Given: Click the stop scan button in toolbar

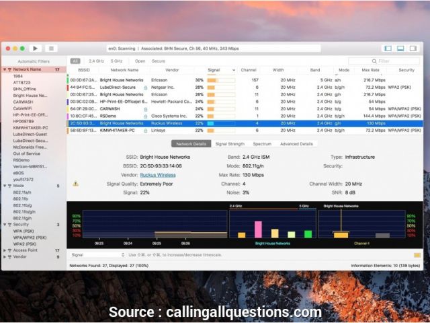Looking at the screenshot, I should coord(51,48).
